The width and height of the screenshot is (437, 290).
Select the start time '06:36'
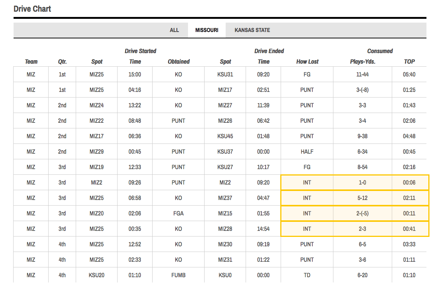click(x=135, y=136)
